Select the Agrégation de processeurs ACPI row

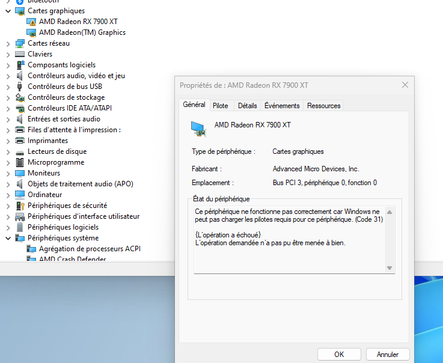tap(90, 249)
